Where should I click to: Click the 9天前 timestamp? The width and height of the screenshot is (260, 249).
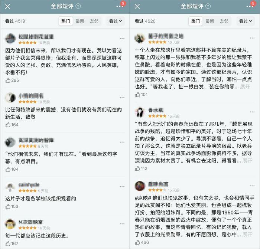click(43, 191)
